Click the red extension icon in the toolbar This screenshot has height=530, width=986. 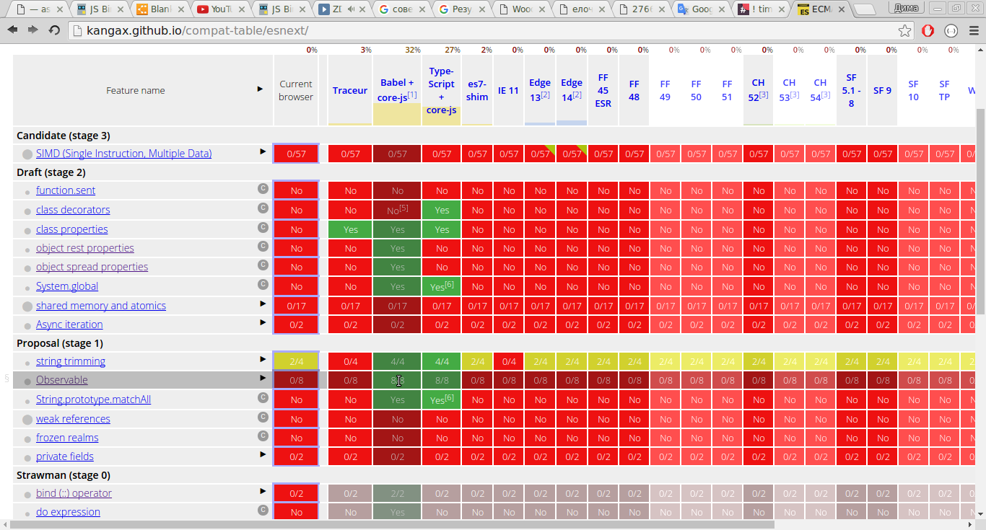pyautogui.click(x=928, y=31)
